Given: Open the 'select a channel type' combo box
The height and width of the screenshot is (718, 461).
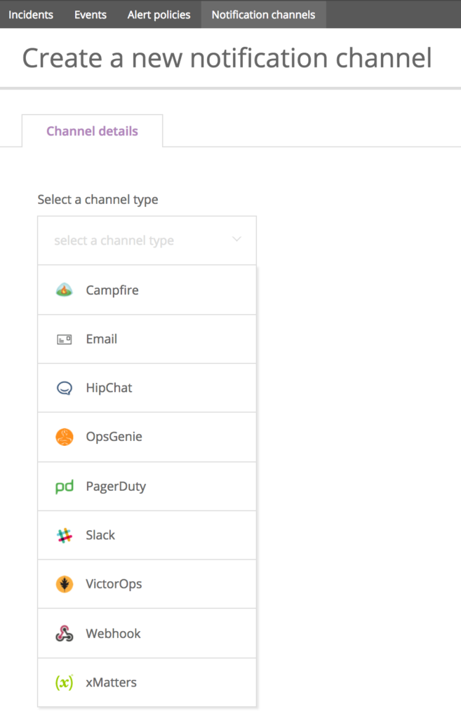Looking at the screenshot, I should [147, 241].
